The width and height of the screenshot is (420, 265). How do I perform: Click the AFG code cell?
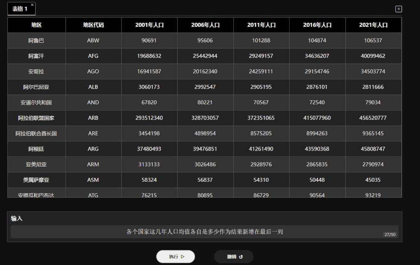point(93,56)
